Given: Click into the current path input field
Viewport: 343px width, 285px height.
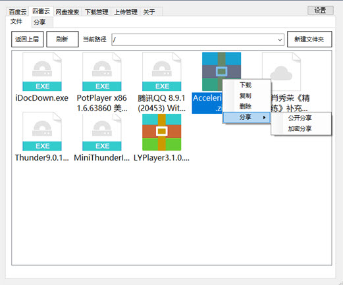Looking at the screenshot, I should pyautogui.click(x=194, y=39).
